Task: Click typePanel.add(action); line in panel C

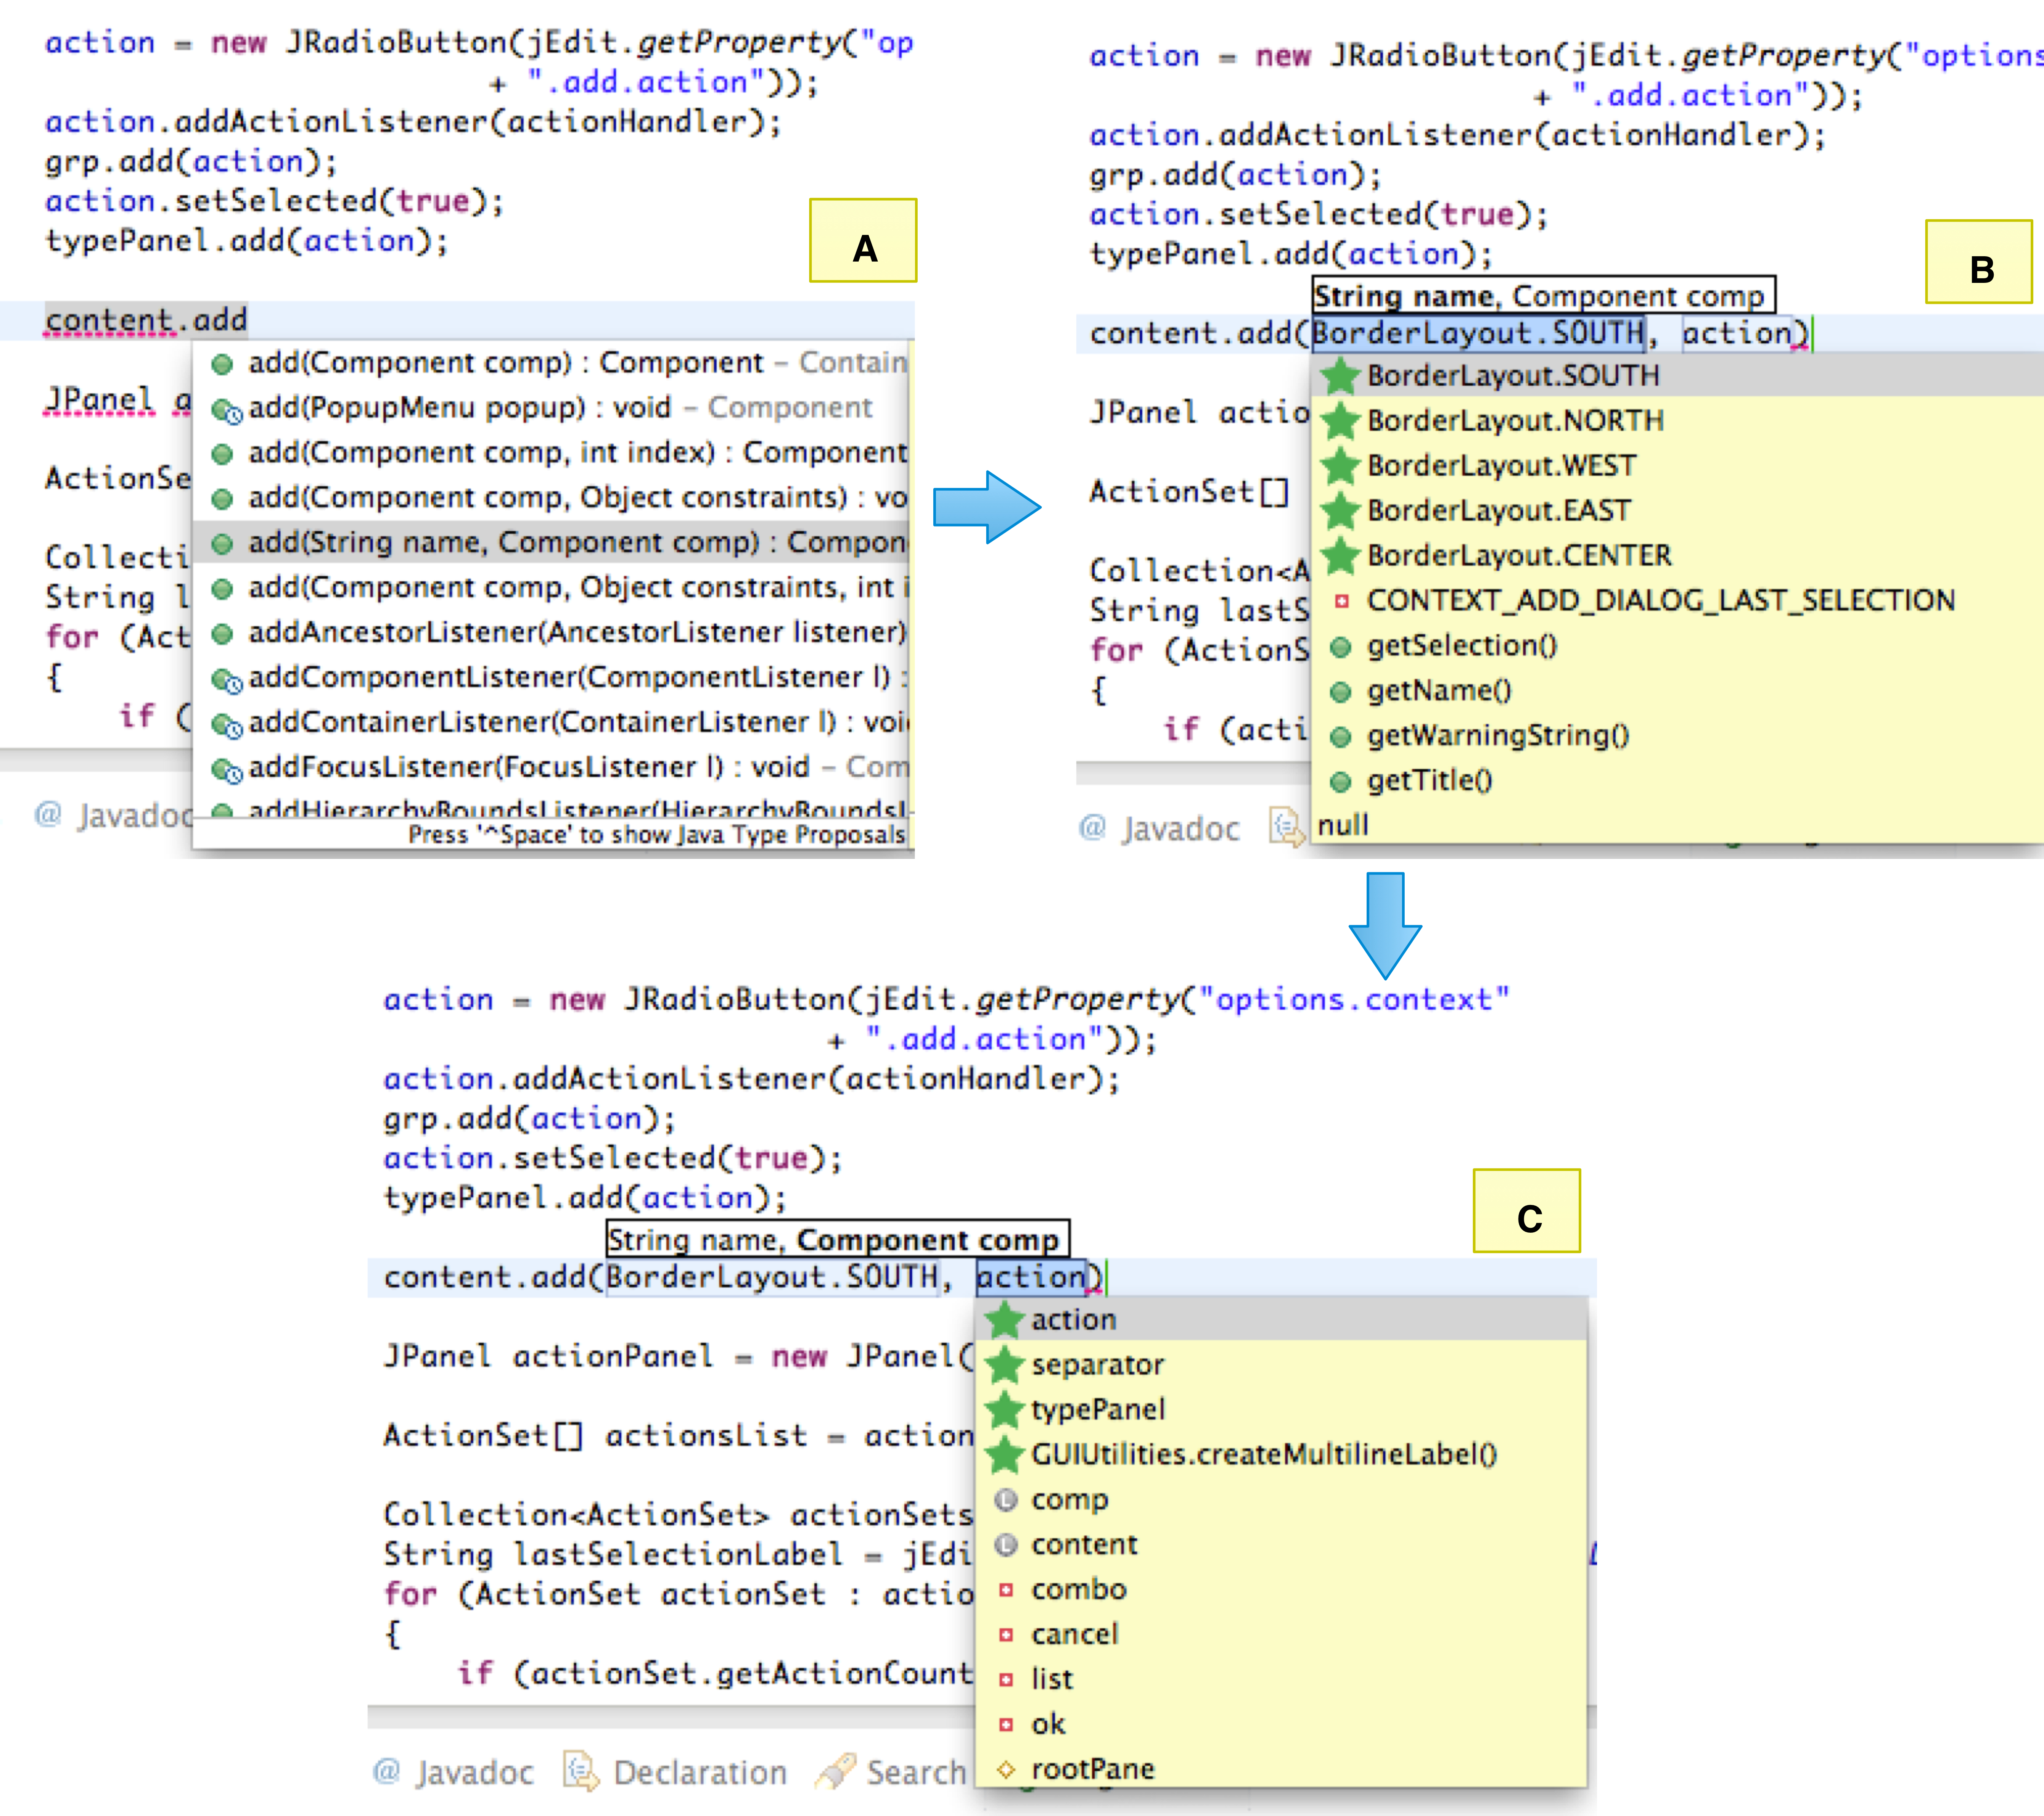Action: coord(584,1198)
